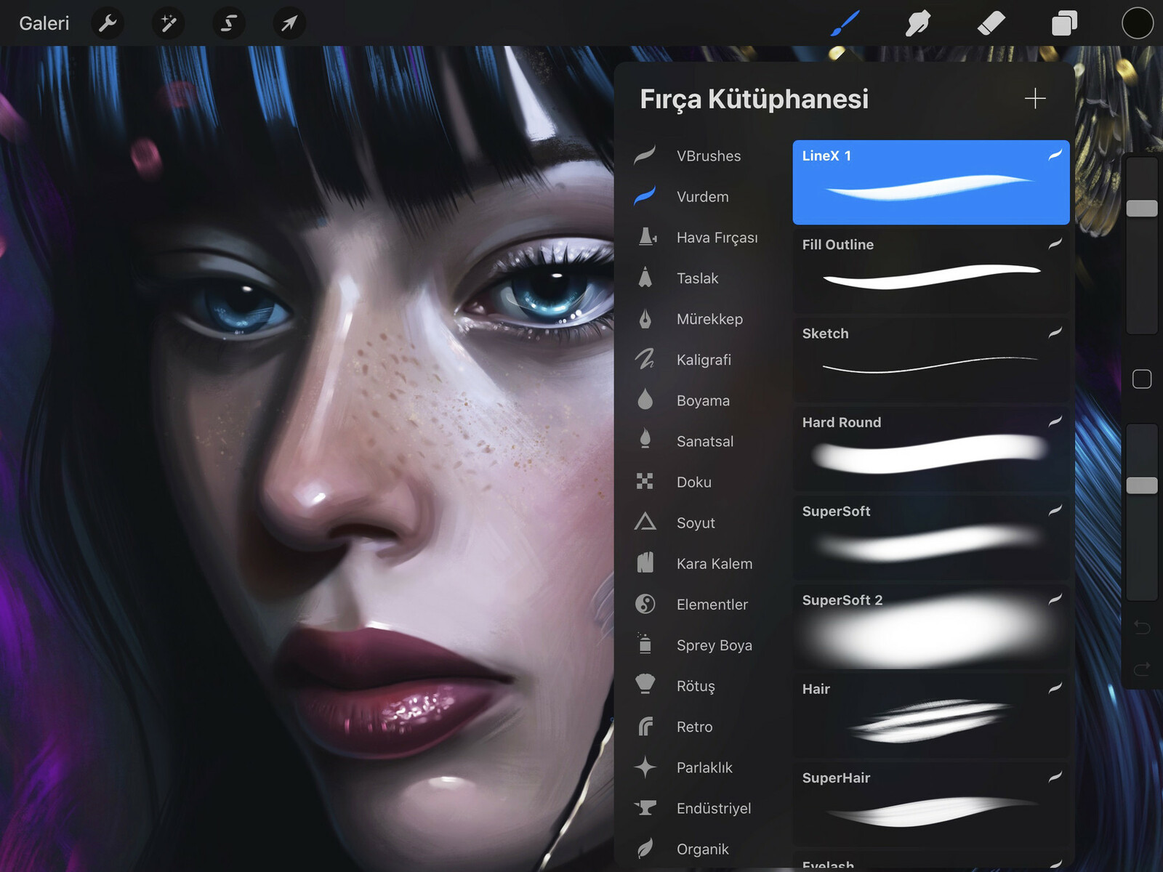Viewport: 1163px width, 872px height.
Task: Select the Hard Round brush
Action: tap(930, 449)
